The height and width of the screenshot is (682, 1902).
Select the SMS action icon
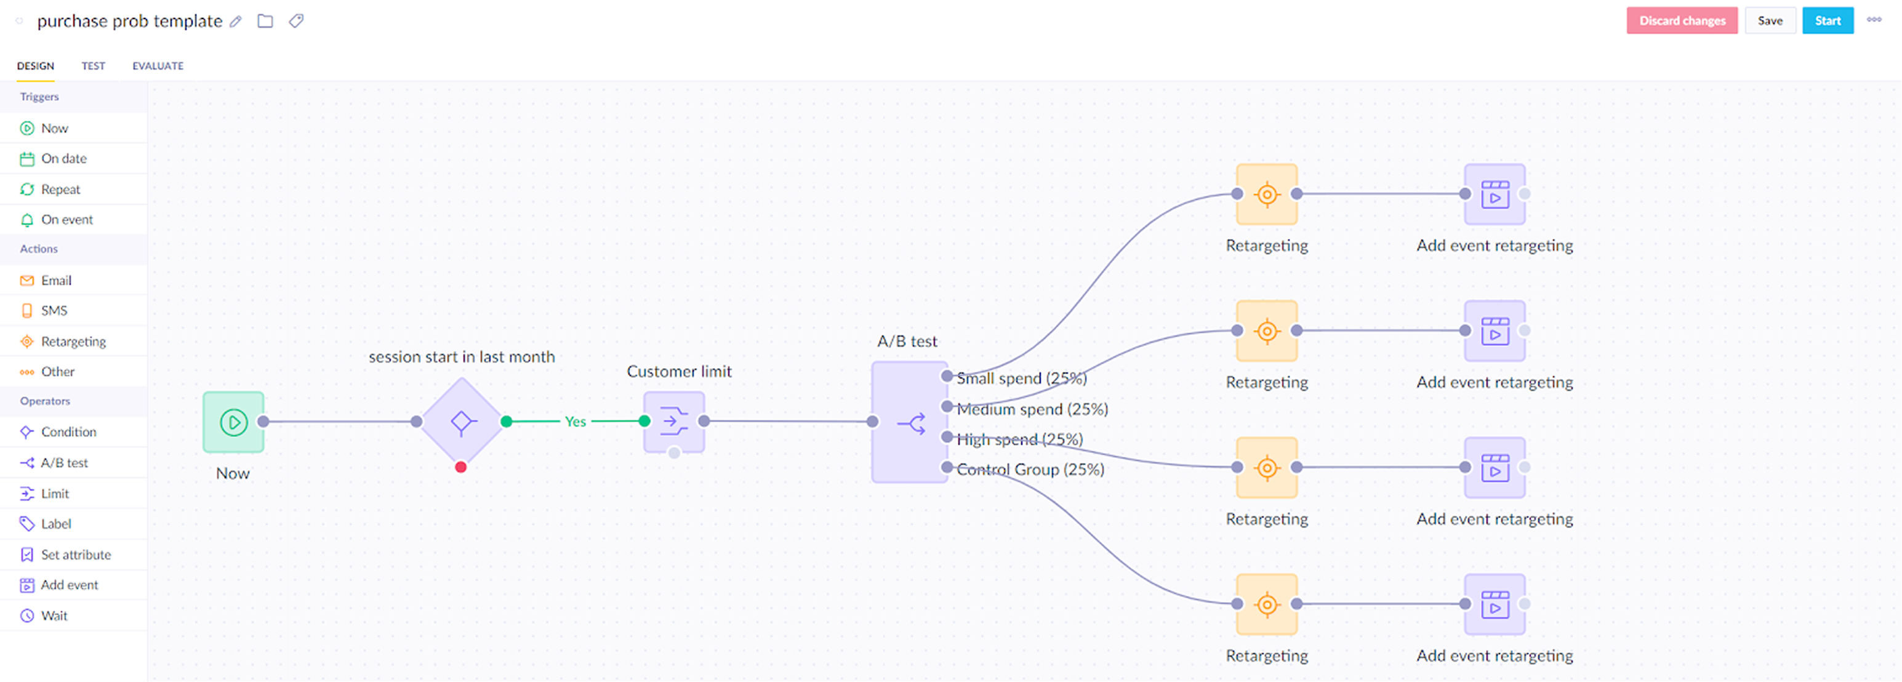pyautogui.click(x=27, y=310)
